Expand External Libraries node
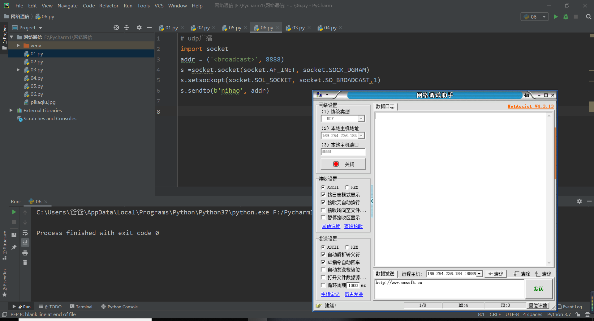594x321 pixels. coord(11,110)
